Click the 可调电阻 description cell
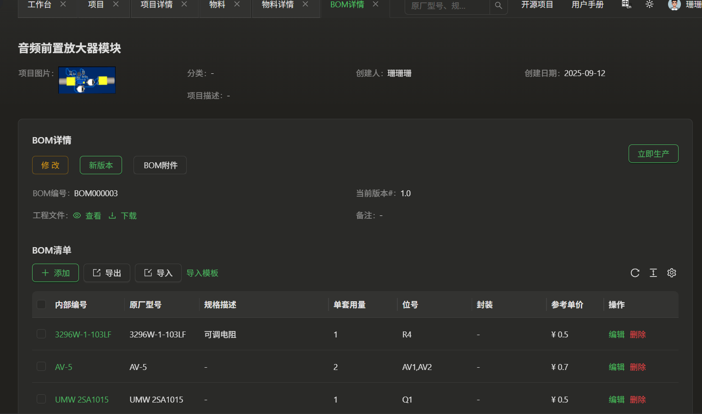The width and height of the screenshot is (702, 414). (x=220, y=335)
